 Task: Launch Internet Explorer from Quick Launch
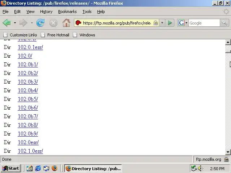38,168
